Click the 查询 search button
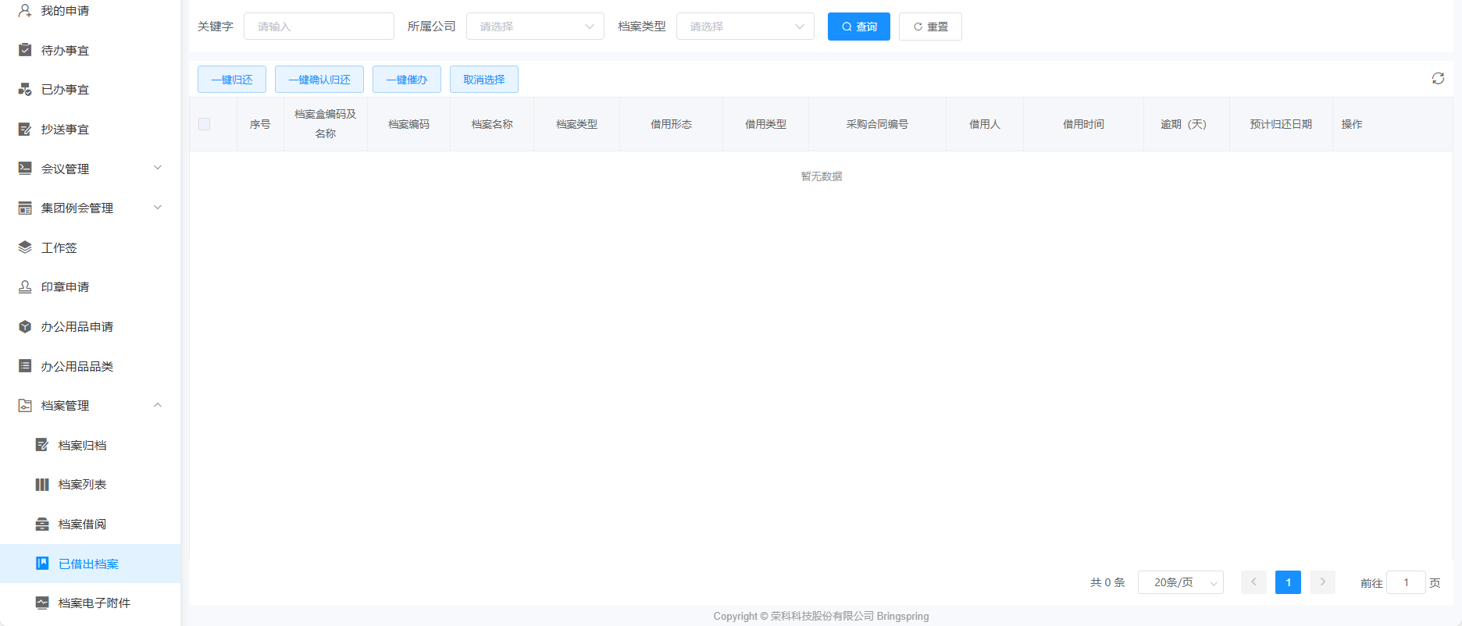1462x626 pixels. (858, 27)
